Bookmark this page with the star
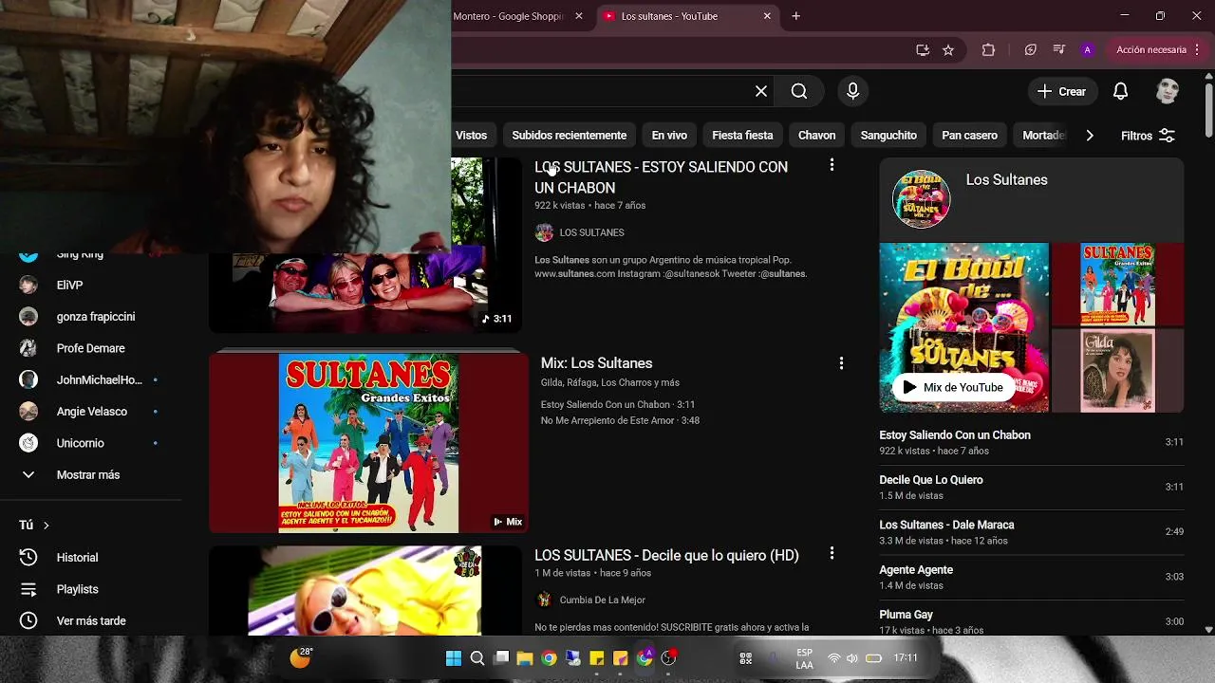The width and height of the screenshot is (1215, 683). (948, 50)
